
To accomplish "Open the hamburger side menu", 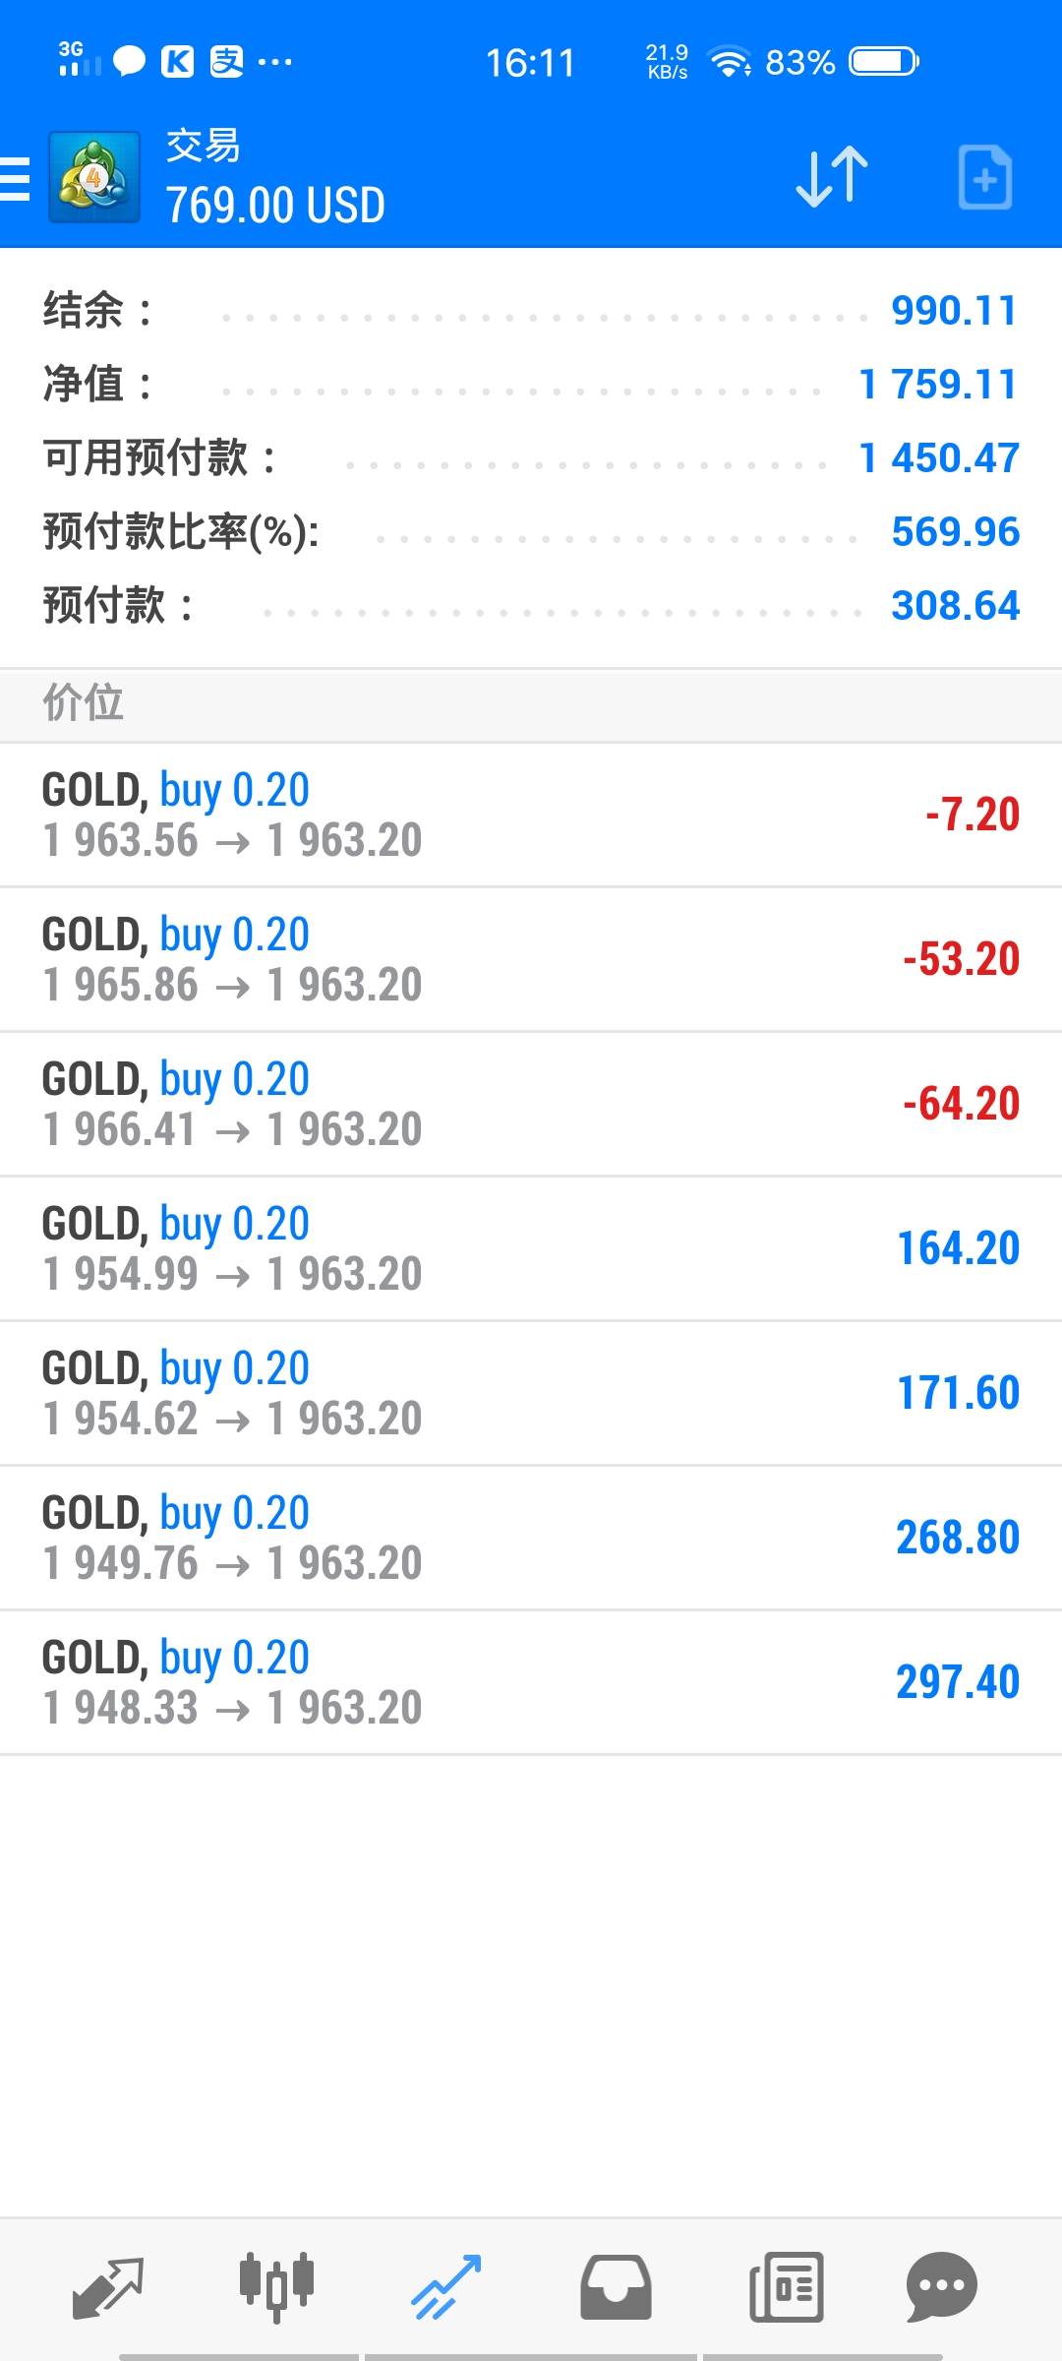I will [x=16, y=179].
